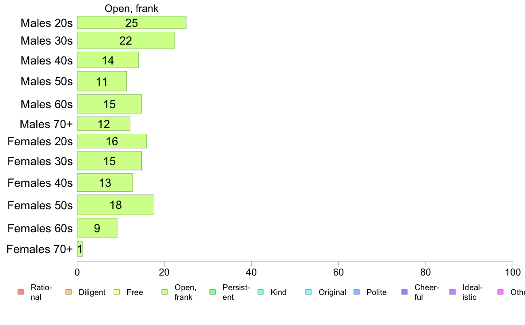This screenshot has width=525, height=325.
Task: Select the Females 70+ bar showing 1
Action: (x=80, y=249)
